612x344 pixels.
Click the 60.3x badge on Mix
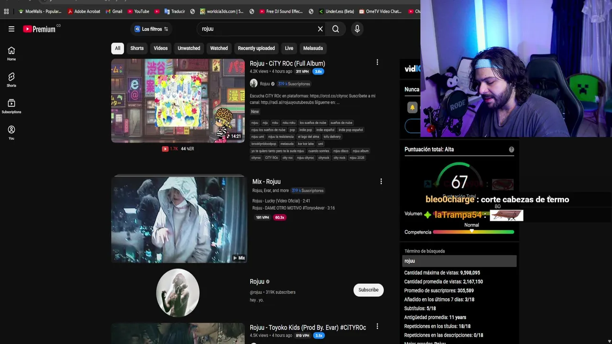click(x=280, y=217)
